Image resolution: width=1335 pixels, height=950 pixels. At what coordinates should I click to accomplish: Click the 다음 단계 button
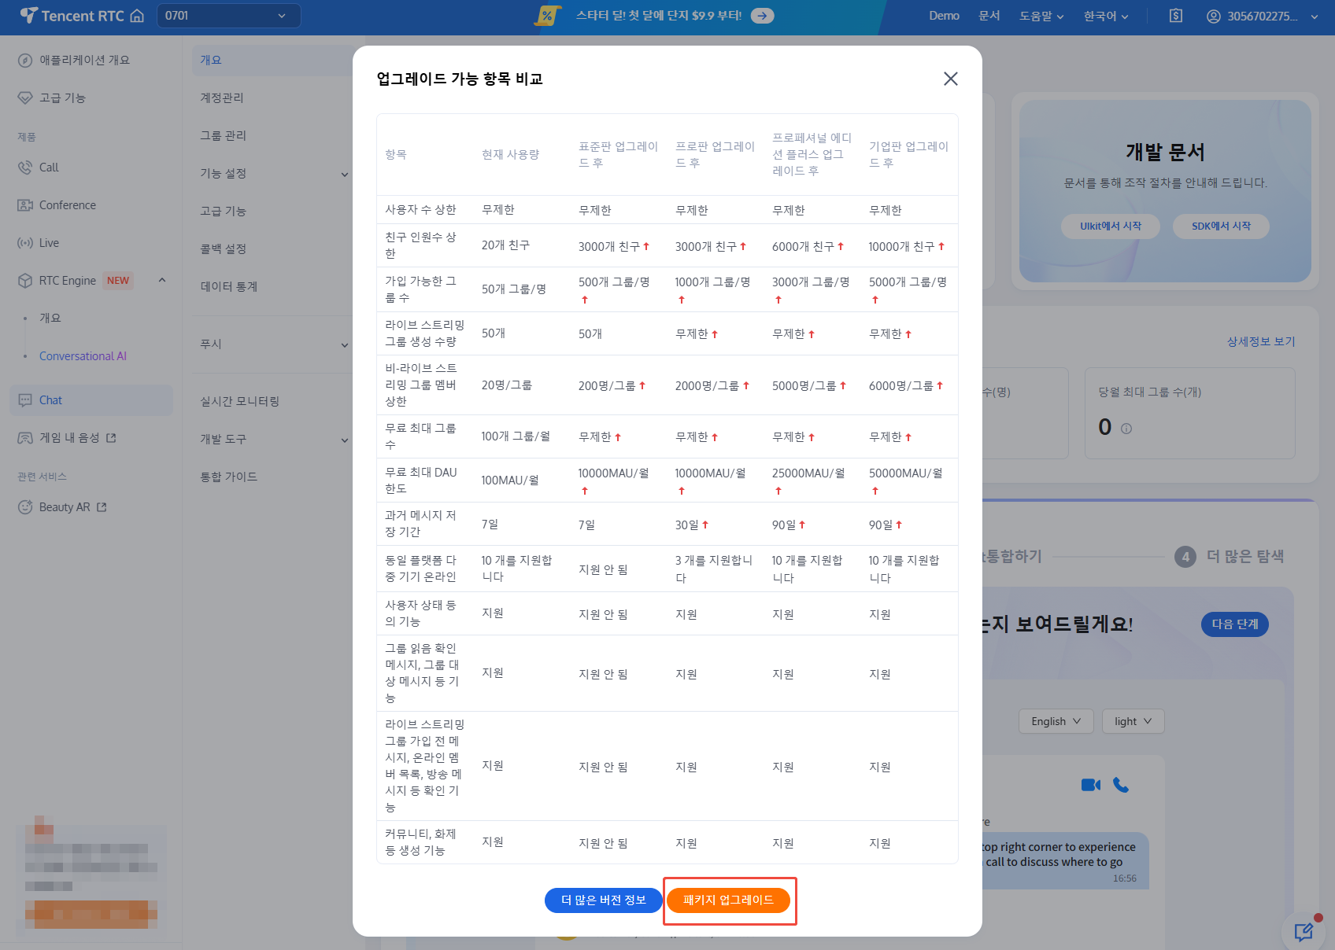click(x=1235, y=624)
